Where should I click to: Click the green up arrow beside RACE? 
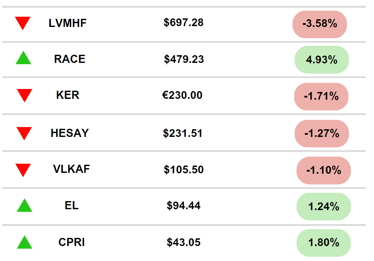point(24,58)
